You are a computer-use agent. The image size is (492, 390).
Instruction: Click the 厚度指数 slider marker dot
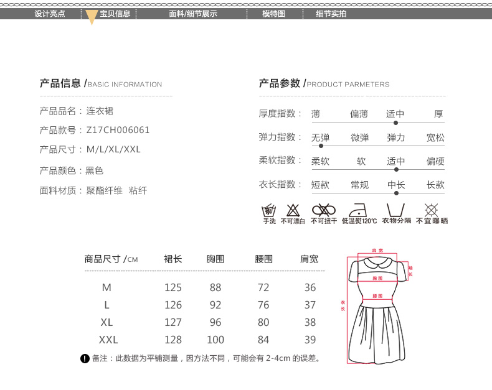395,123
